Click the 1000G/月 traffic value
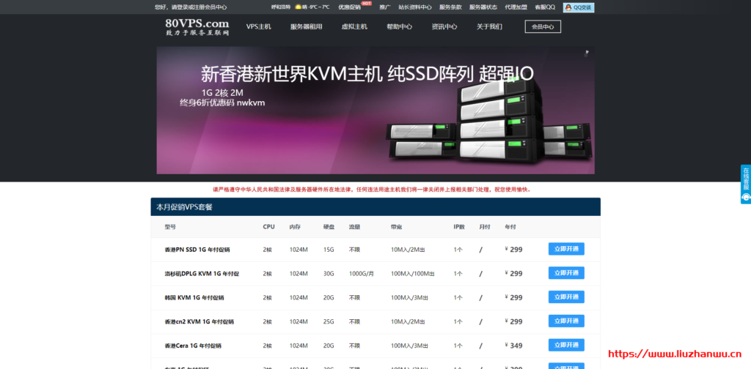Image resolution: width=751 pixels, height=369 pixels. tap(360, 274)
